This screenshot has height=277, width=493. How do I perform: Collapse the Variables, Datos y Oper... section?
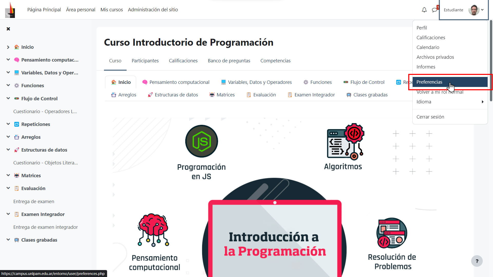click(x=8, y=73)
